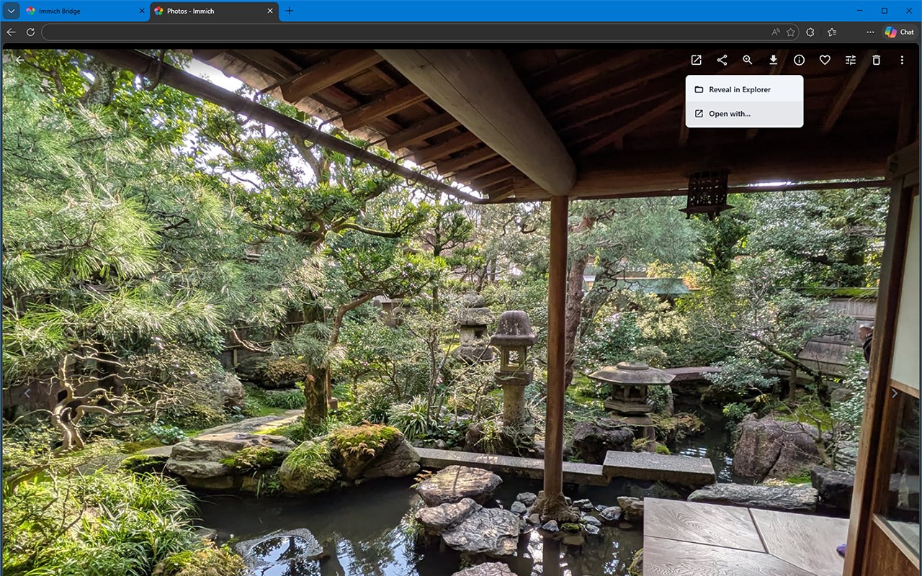Show photo info with the info icon
Image resolution: width=922 pixels, height=576 pixels.
799,60
